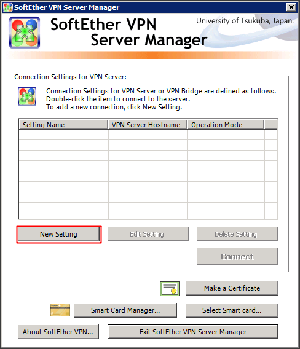The width and height of the screenshot is (300, 349).
Task: Click the Edit Setting button
Action: [x=148, y=234]
